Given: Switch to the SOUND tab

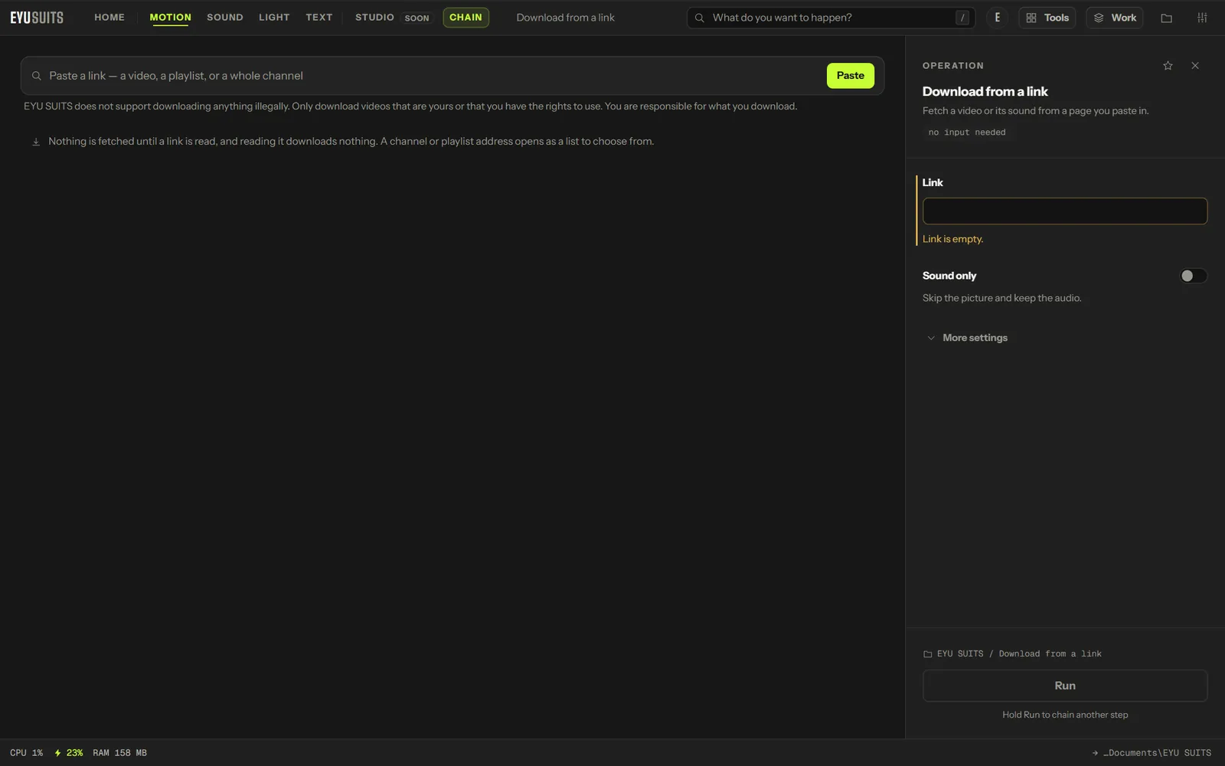Looking at the screenshot, I should click(225, 17).
